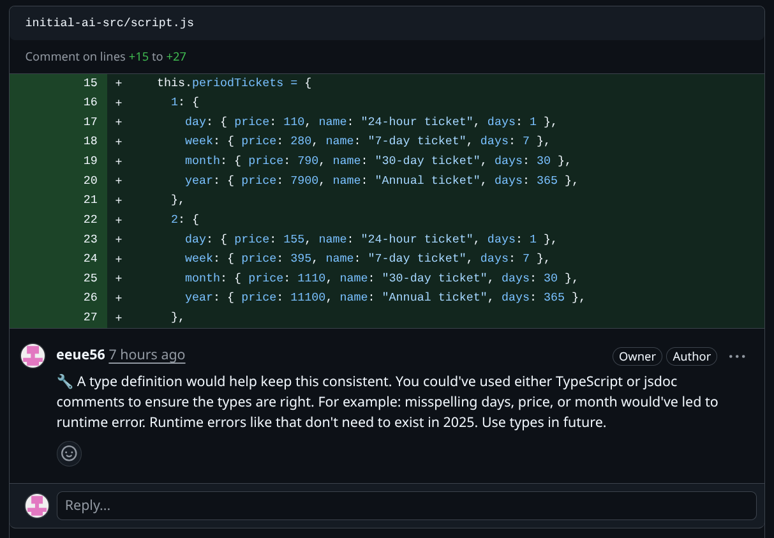Focus the Reply text field
This screenshot has width=774, height=538.
[406, 505]
